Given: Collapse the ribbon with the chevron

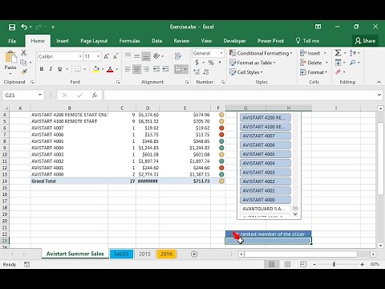Looking at the screenshot, I should [379, 82].
